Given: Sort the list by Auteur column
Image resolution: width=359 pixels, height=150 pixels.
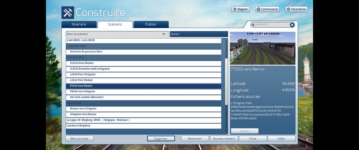Looking at the screenshot, I should click(199, 34).
